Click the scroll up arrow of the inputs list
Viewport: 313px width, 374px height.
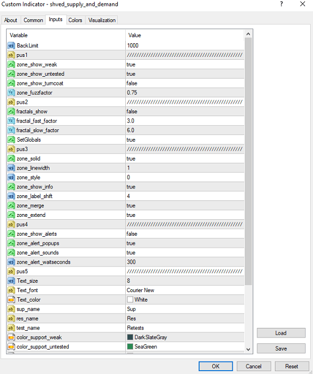248,34
